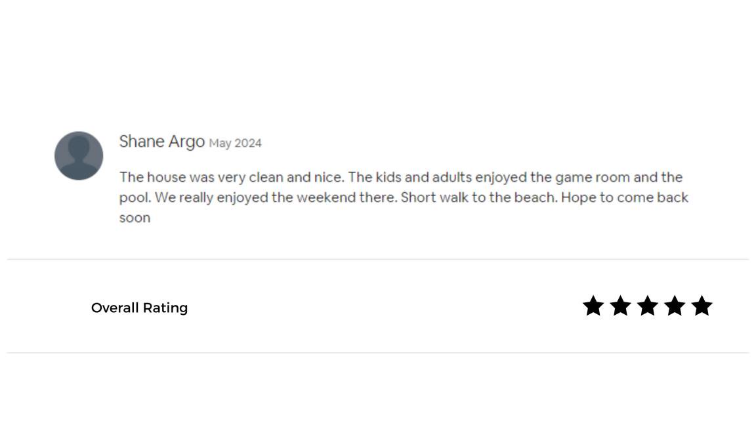The height and width of the screenshot is (425, 756).
Task: Click Shane Argo's profile avatar
Action: pyautogui.click(x=79, y=155)
